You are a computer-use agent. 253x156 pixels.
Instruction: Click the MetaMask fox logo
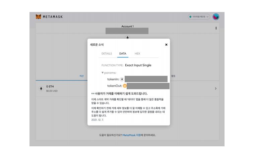(x=39, y=17)
